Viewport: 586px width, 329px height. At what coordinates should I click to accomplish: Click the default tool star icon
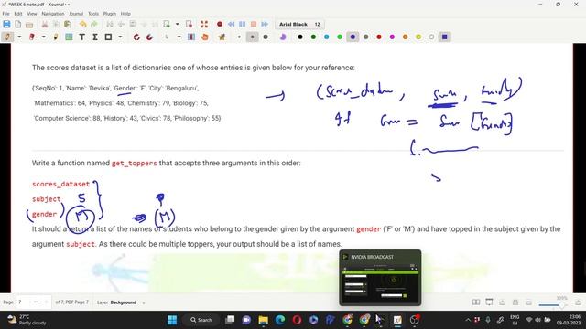222,37
